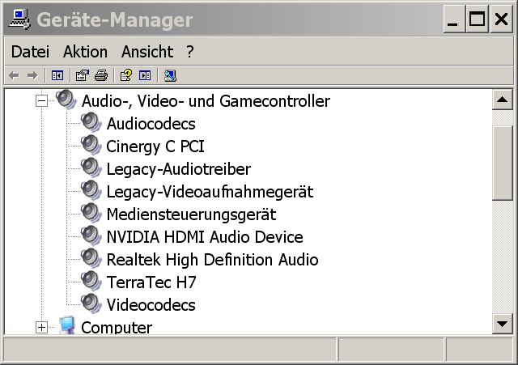The width and height of the screenshot is (518, 365).
Task: Click the speaker icon beside Cinergy C PCI
Action: pyautogui.click(x=91, y=146)
